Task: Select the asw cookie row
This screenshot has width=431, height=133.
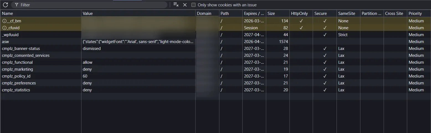Action: 6,42
